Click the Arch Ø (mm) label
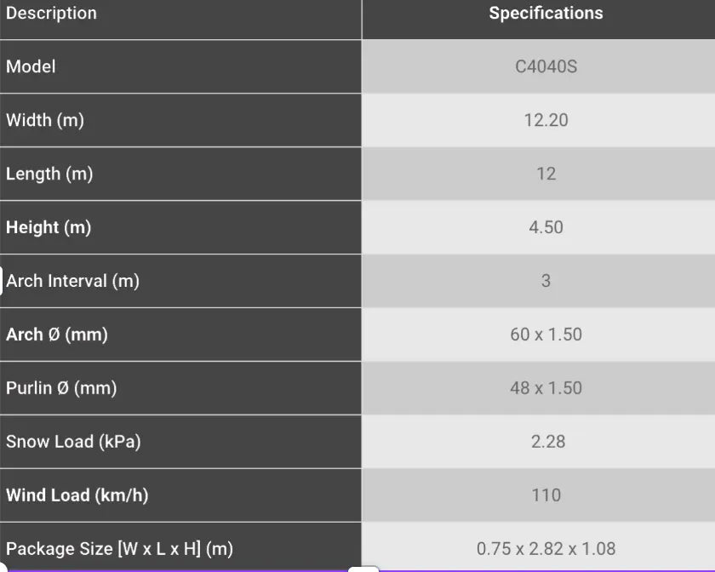715x572 pixels. coord(56,335)
